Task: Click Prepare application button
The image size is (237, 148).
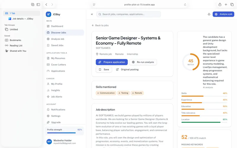Action: pyautogui.click(x=112, y=62)
